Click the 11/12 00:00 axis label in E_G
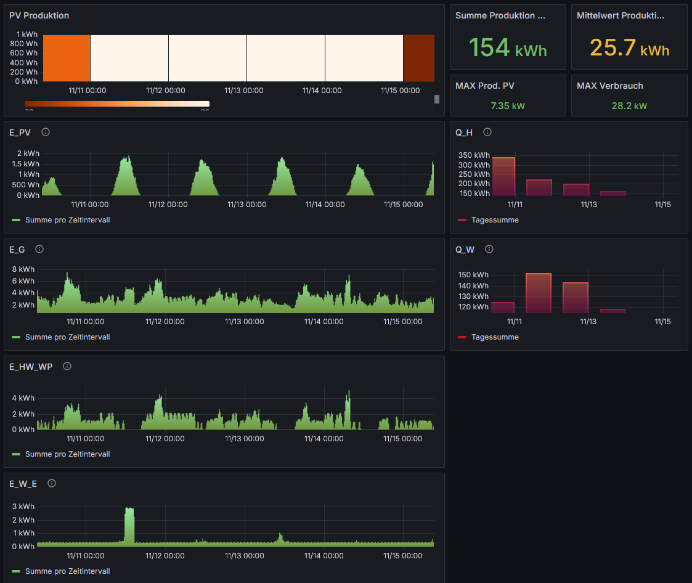This screenshot has height=583, width=692. coord(165,321)
